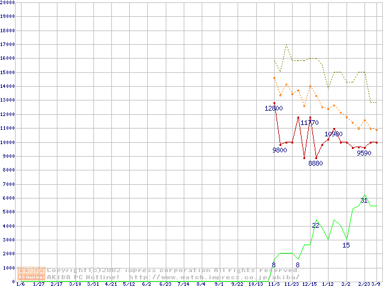This screenshot has height=287, width=383.
Task: Jump to the 2/23 date marker
Action: [364, 284]
